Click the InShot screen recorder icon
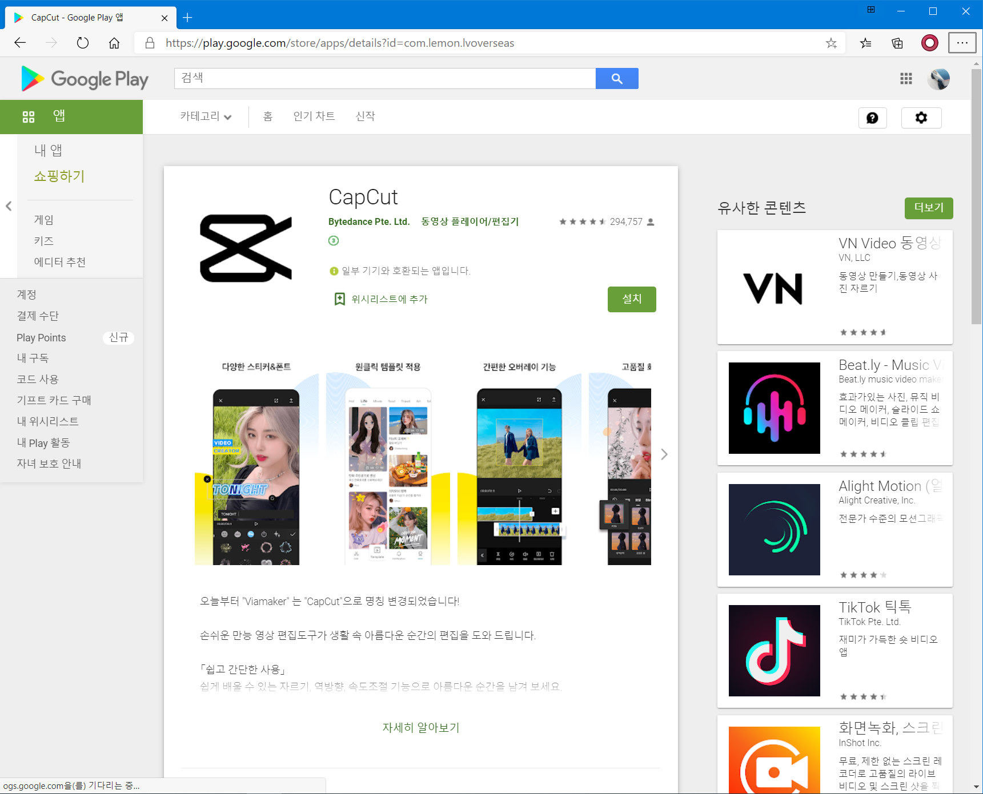 (x=774, y=760)
